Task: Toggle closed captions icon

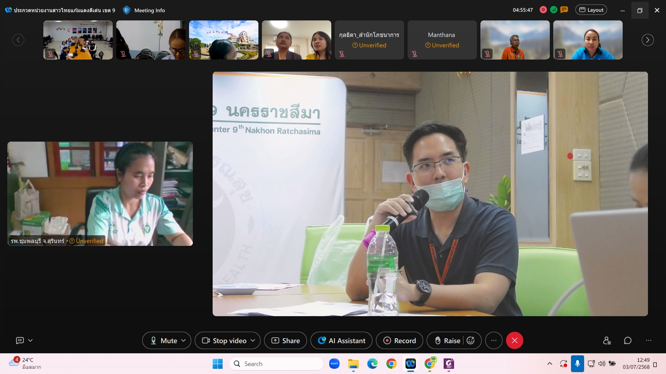Action: 20,340
